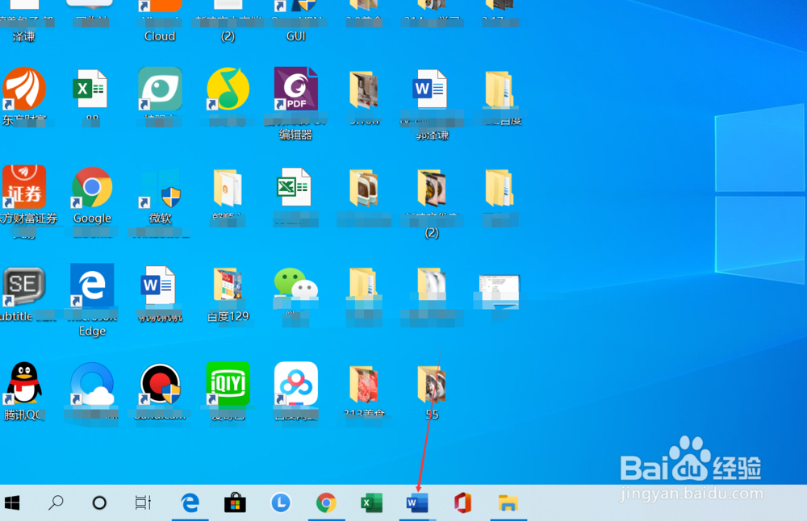
Task: Open Microsoft Store from taskbar
Action: [x=235, y=502]
